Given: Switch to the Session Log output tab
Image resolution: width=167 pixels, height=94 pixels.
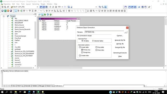Looking at the screenshot, I should (x=50, y=86).
